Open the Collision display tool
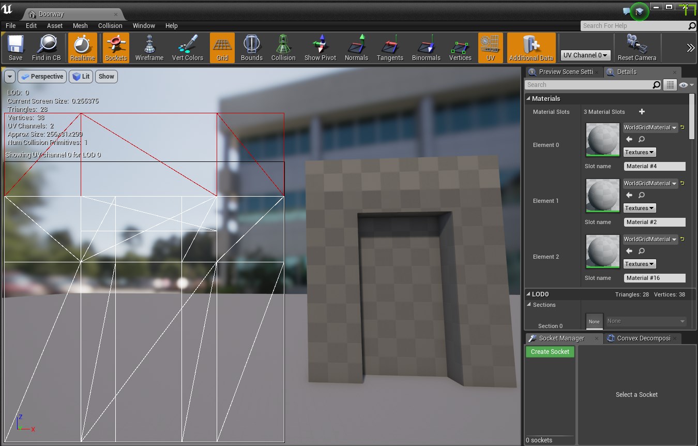 click(x=283, y=48)
